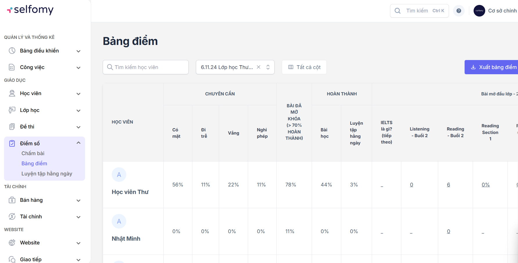This screenshot has width=518, height=263.
Task: Click the Cơ sở chính account avatar
Action: point(479,11)
